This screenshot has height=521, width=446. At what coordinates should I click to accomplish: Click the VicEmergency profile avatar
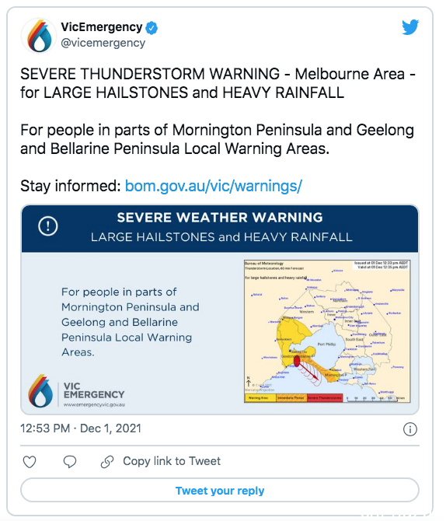[39, 36]
